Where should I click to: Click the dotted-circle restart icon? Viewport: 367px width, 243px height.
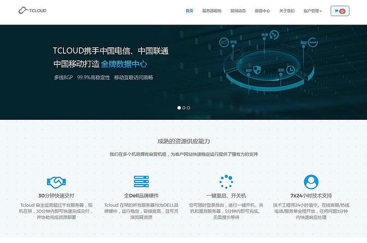(x=226, y=181)
